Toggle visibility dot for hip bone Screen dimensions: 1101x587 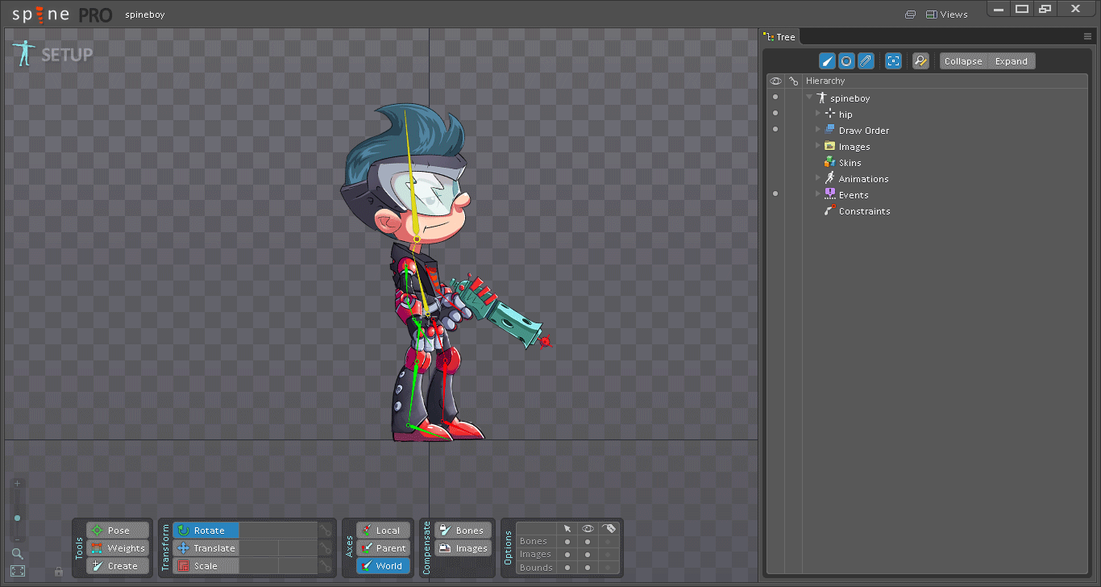(775, 114)
